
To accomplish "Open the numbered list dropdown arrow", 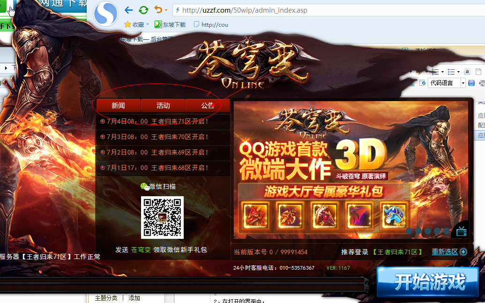I will 443,72.
